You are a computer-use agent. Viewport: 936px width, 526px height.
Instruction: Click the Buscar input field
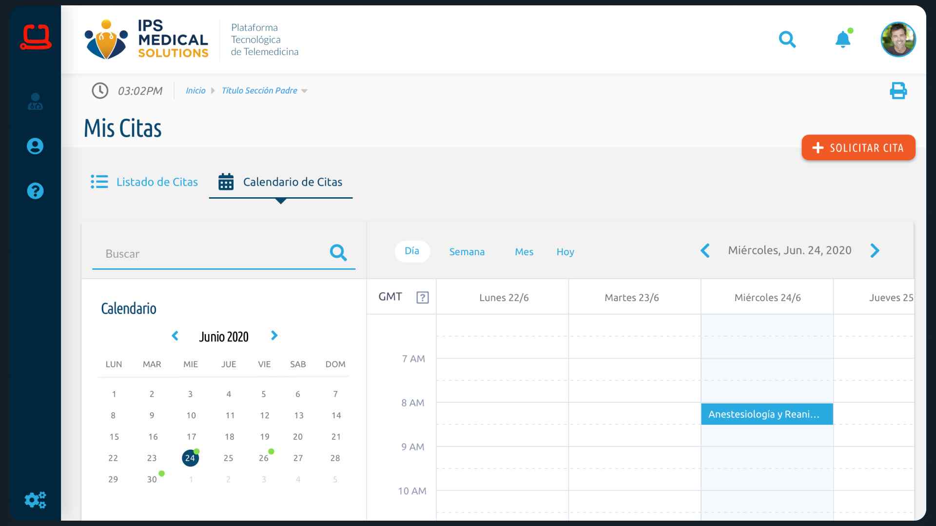[x=210, y=254]
